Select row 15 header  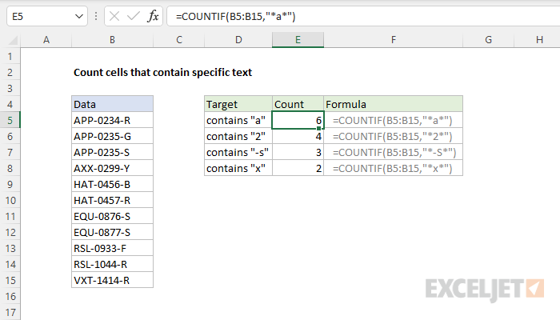[x=11, y=280]
